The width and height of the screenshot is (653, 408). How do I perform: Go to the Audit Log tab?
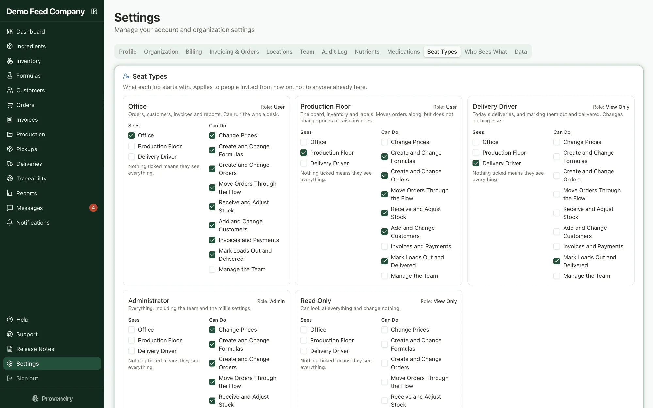pyautogui.click(x=334, y=52)
